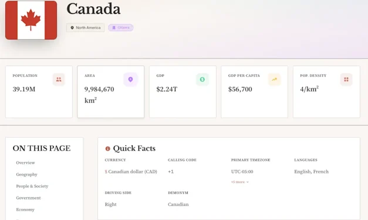Viewport: 368px width, 220px height.
Task: Click the Ottawa capital badge
Action: pos(121,27)
